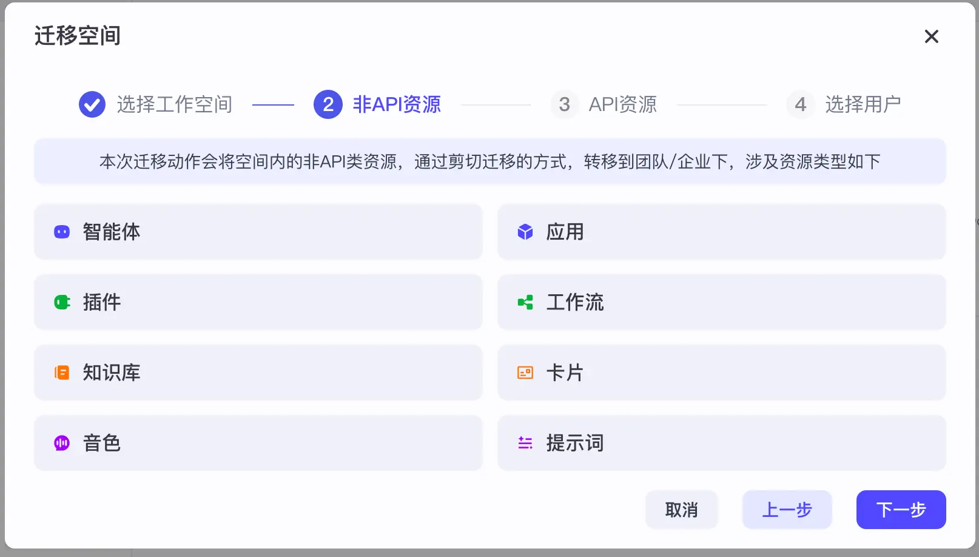This screenshot has width=979, height=557.
Task: Click the 工作流 workflow icon
Action: tap(525, 302)
